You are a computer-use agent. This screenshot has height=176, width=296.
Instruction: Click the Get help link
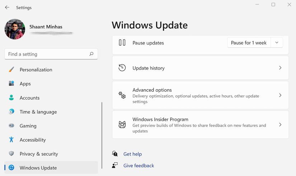132,154
